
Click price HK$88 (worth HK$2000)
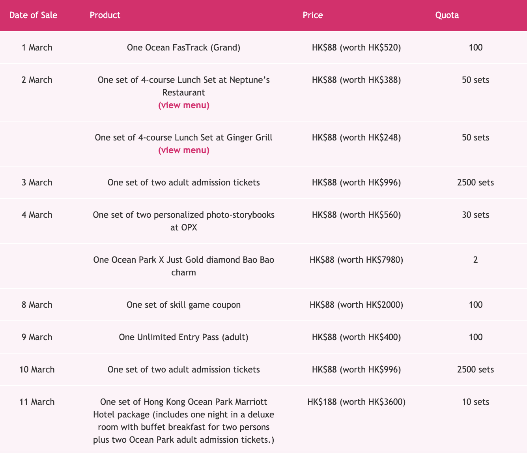point(357,305)
